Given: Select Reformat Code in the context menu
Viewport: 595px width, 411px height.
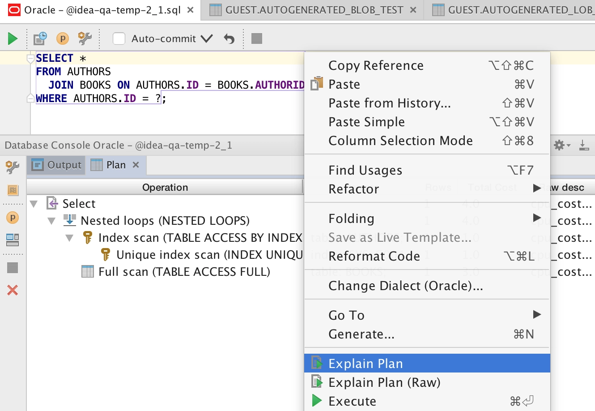Looking at the screenshot, I should (x=427, y=256).
